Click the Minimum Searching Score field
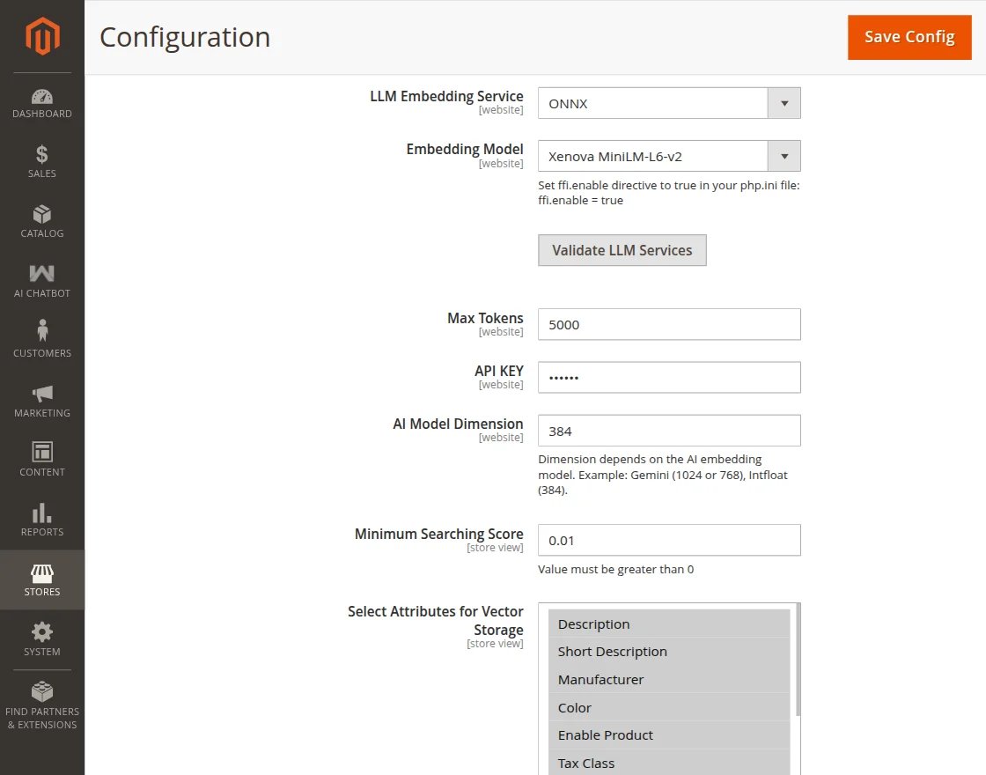Image resolution: width=986 pixels, height=775 pixels. [x=669, y=540]
